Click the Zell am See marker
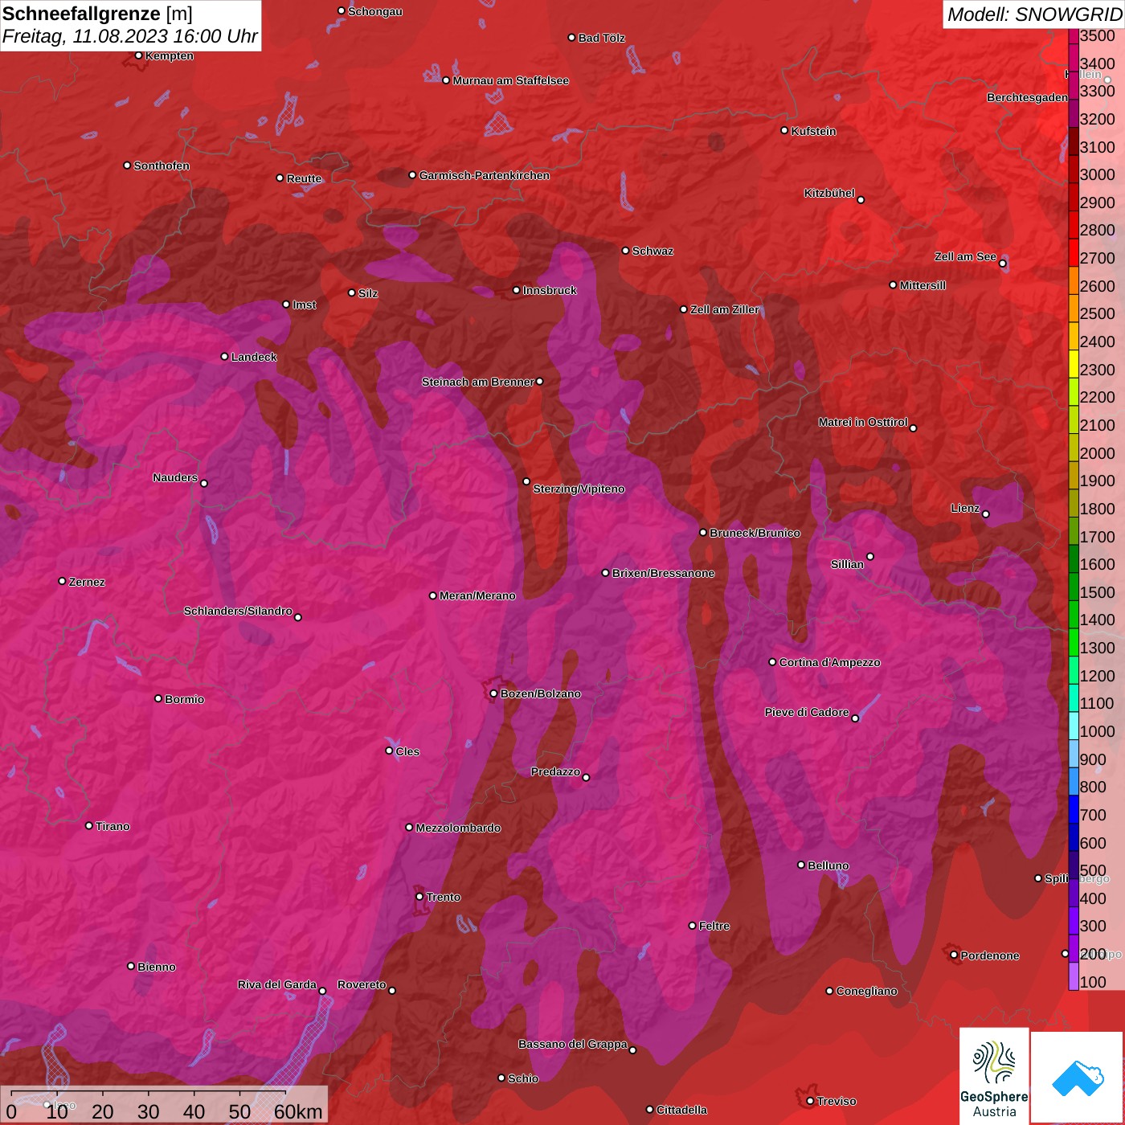 (x=1002, y=263)
